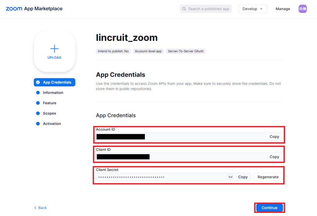
Task: Click the search magnifier icon
Action: [184, 9]
